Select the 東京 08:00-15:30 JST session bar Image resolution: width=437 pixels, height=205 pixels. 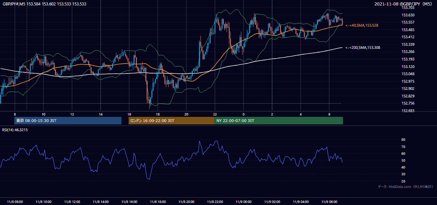[68, 121]
